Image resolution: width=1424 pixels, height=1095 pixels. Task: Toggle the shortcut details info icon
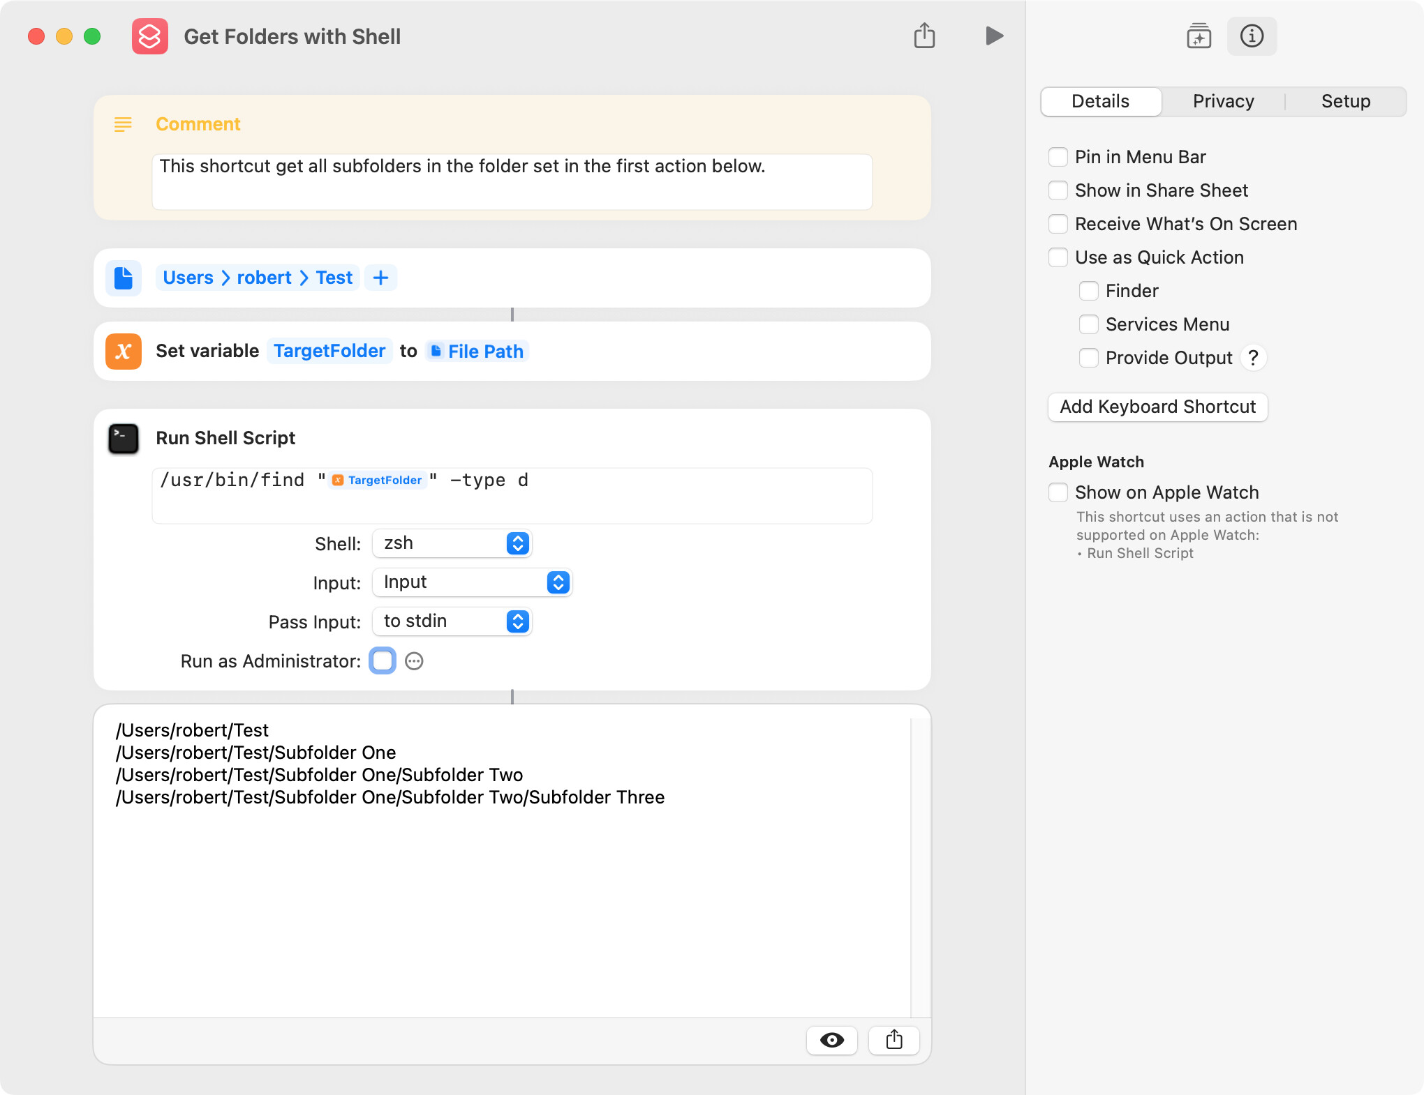coord(1252,36)
